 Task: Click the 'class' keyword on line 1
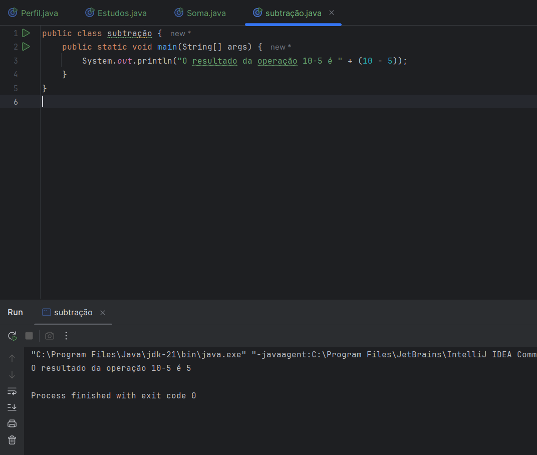[89, 34]
